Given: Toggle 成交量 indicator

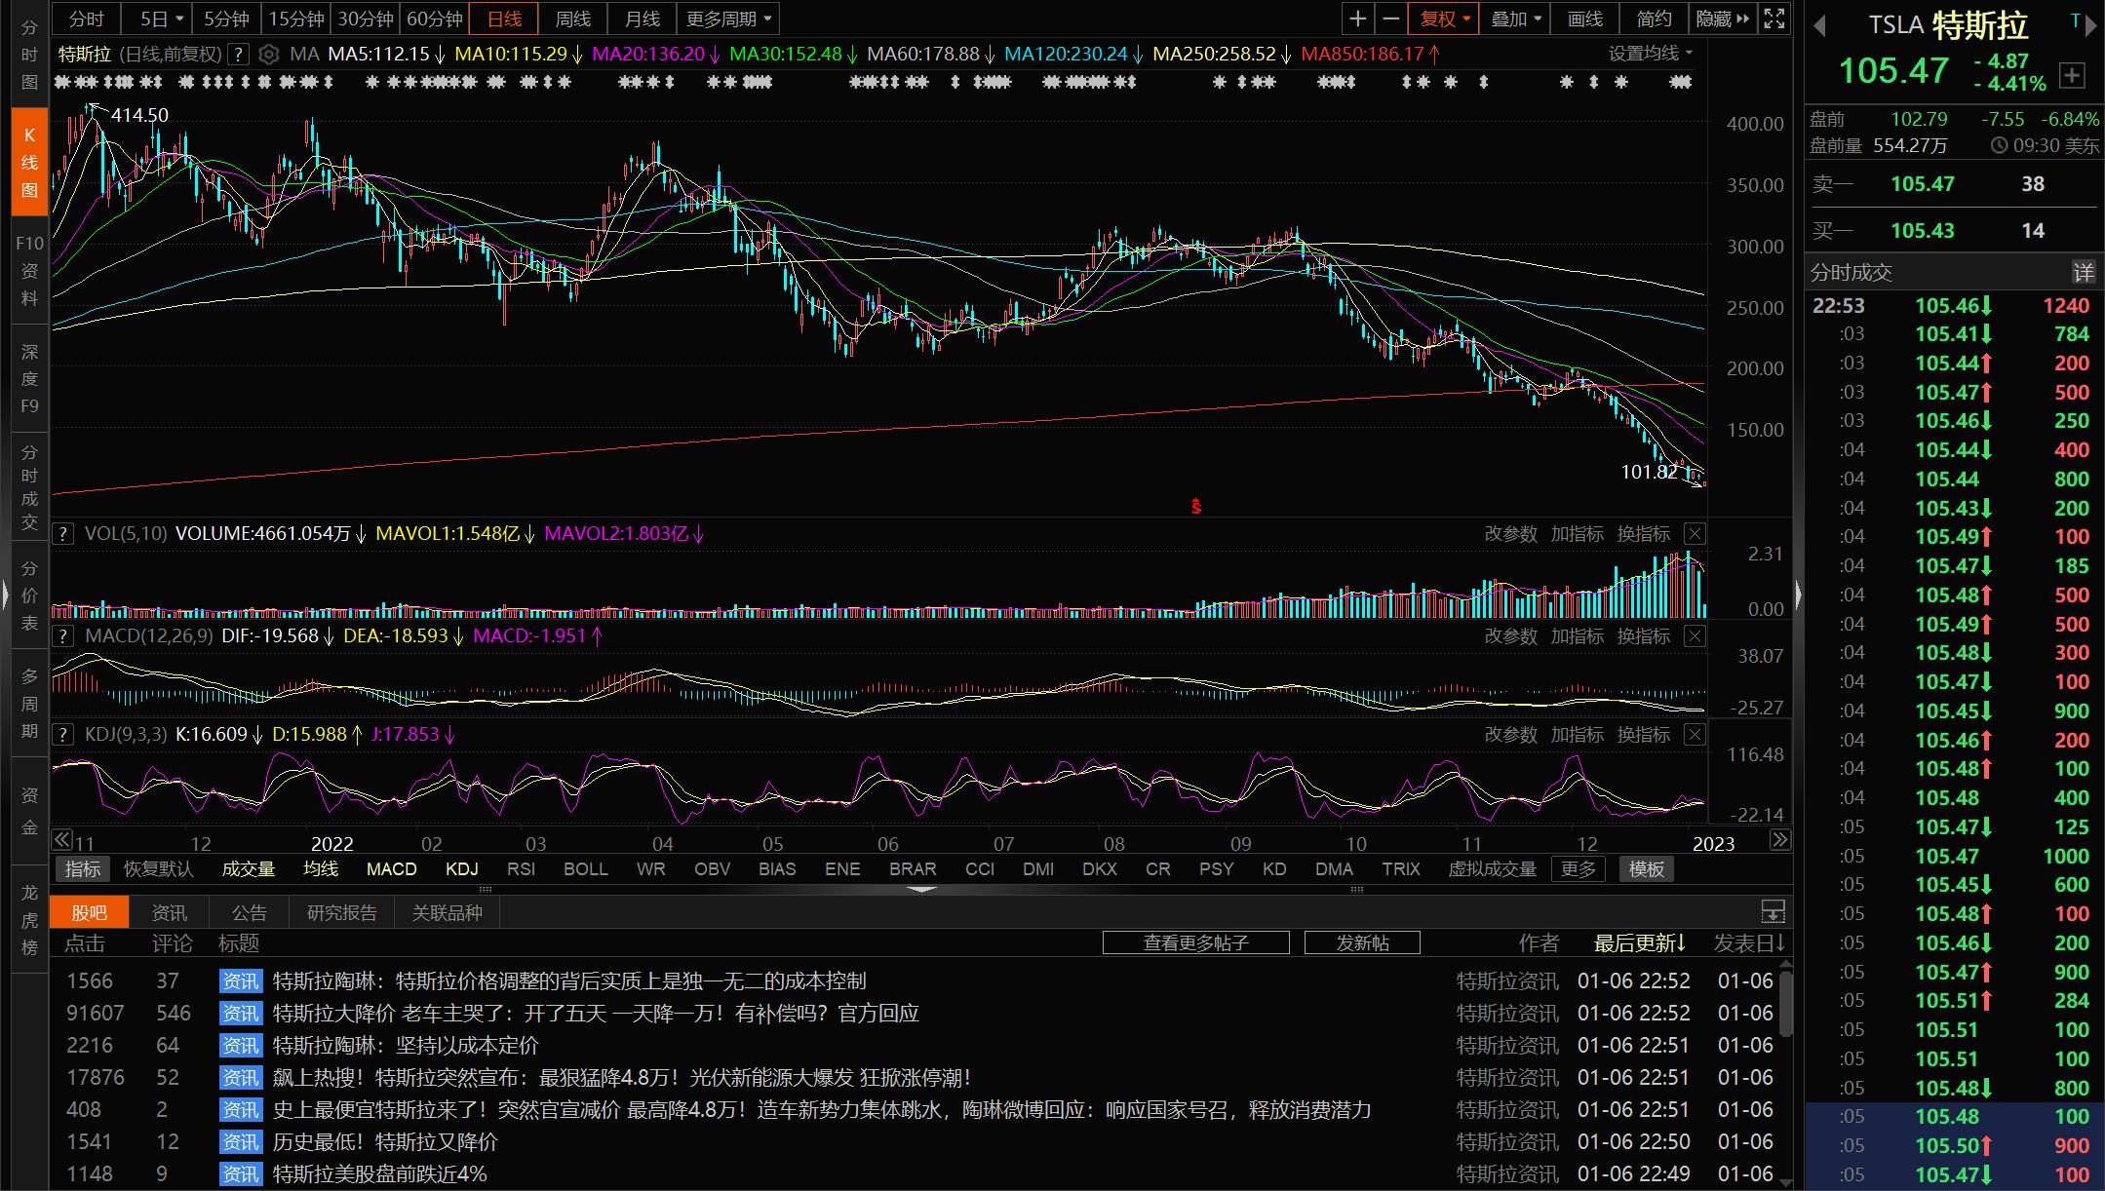Looking at the screenshot, I should click(249, 869).
